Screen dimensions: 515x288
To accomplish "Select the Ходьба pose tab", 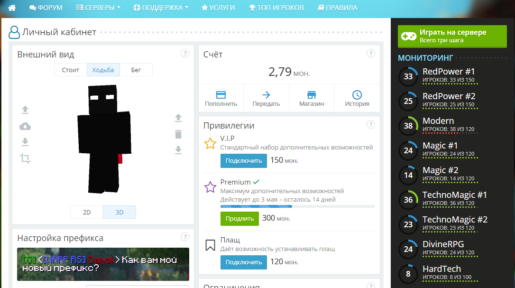I will 103,70.
